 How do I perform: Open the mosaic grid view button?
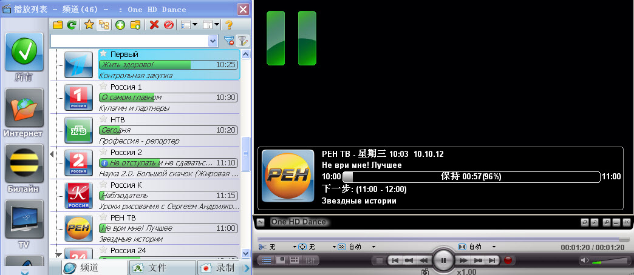(294, 260)
